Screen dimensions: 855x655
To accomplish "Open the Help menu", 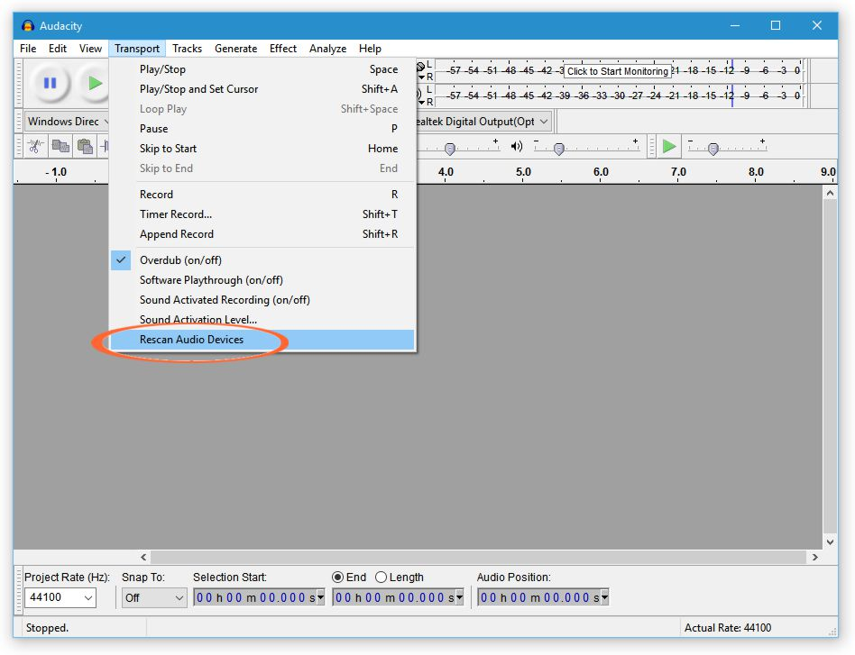I will point(370,49).
